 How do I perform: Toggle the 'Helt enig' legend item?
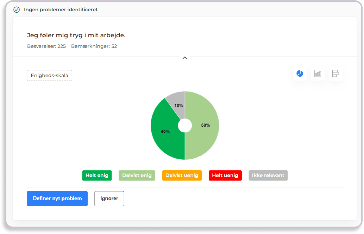97,175
